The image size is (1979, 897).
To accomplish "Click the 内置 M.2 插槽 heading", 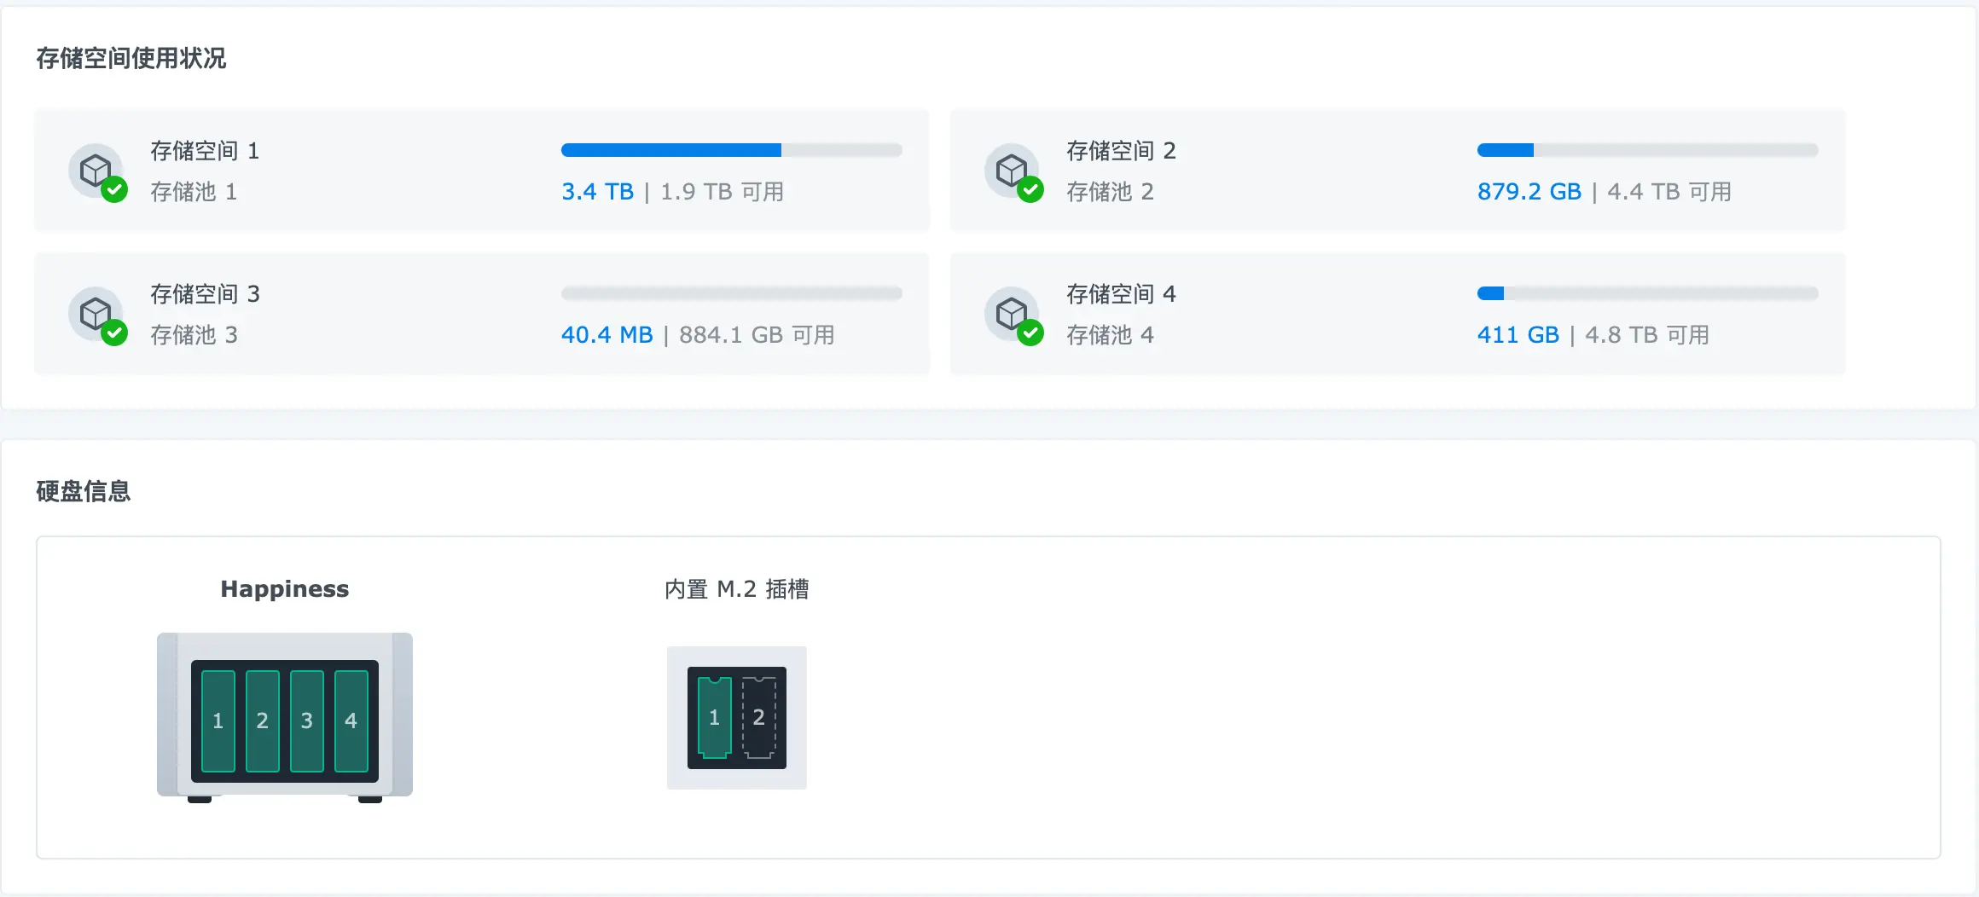I will click(x=736, y=589).
